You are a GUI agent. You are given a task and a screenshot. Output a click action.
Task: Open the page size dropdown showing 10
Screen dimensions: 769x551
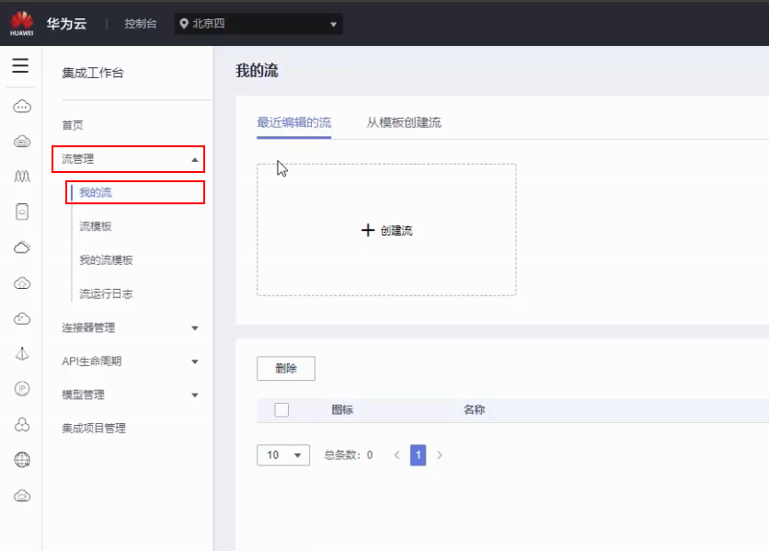tap(283, 454)
